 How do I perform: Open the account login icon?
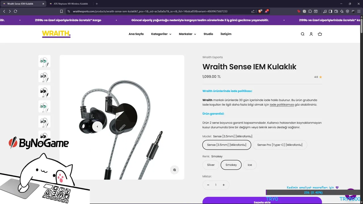311,34
